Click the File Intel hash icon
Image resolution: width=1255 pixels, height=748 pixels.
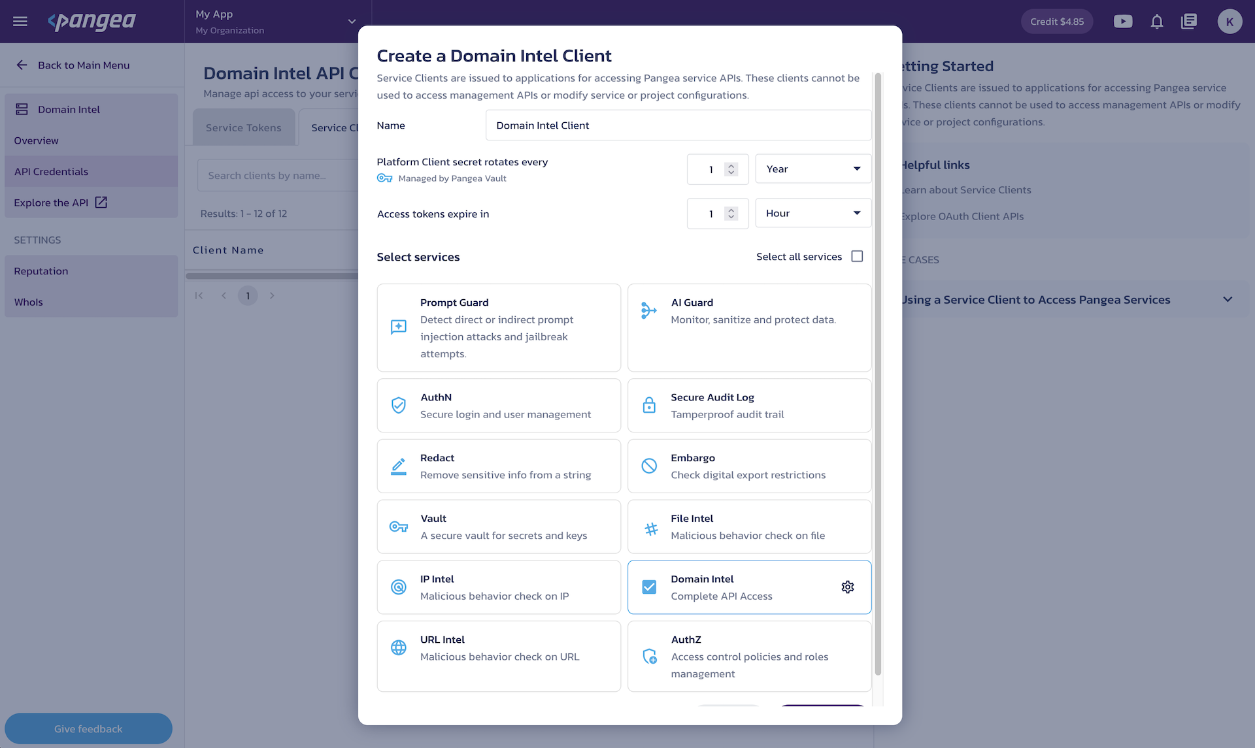tap(651, 529)
